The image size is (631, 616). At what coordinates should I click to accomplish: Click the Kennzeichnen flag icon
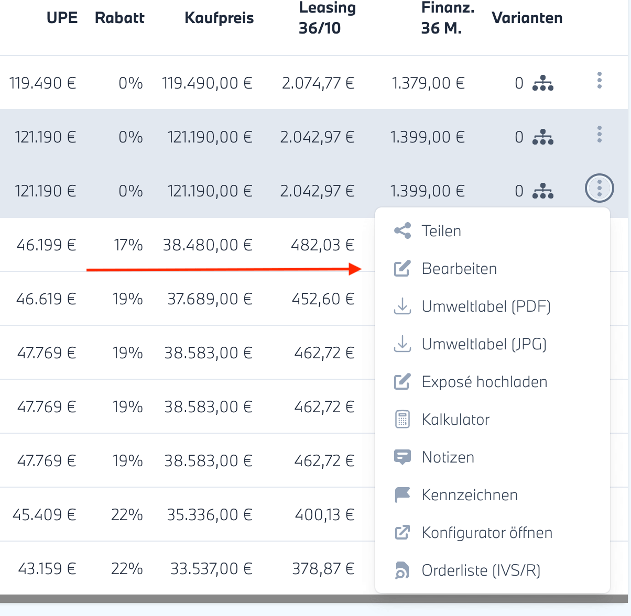(x=402, y=495)
